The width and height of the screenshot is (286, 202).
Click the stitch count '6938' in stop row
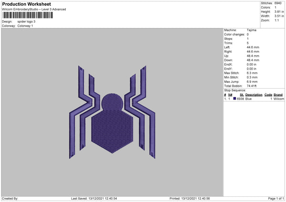(240, 99)
